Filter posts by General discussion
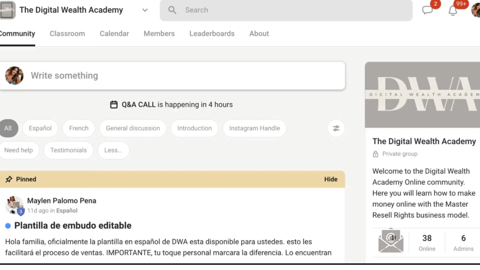480x270 pixels. click(x=133, y=128)
